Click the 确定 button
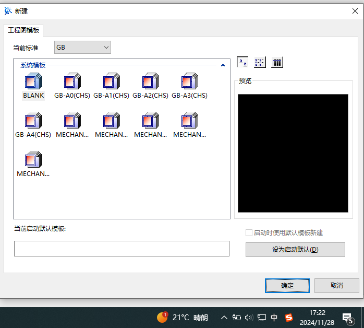This screenshot has width=364, height=328. tap(287, 286)
